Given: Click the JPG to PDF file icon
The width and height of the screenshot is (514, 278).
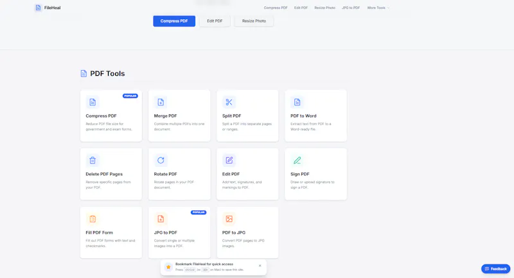Looking at the screenshot, I should tap(161, 219).
